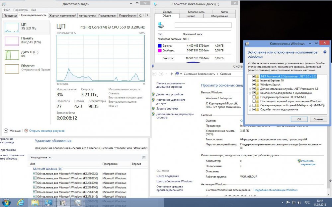Screen dimensions: 332x207
Task: Open Защита системы link
Action: (167, 108)
